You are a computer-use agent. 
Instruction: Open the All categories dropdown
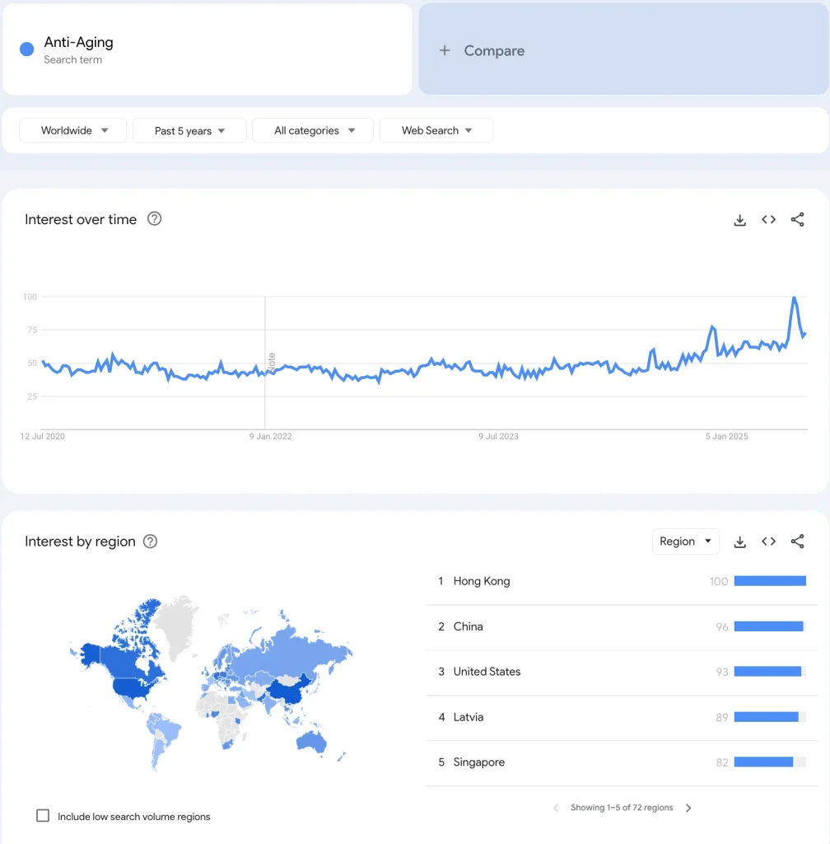(x=313, y=130)
